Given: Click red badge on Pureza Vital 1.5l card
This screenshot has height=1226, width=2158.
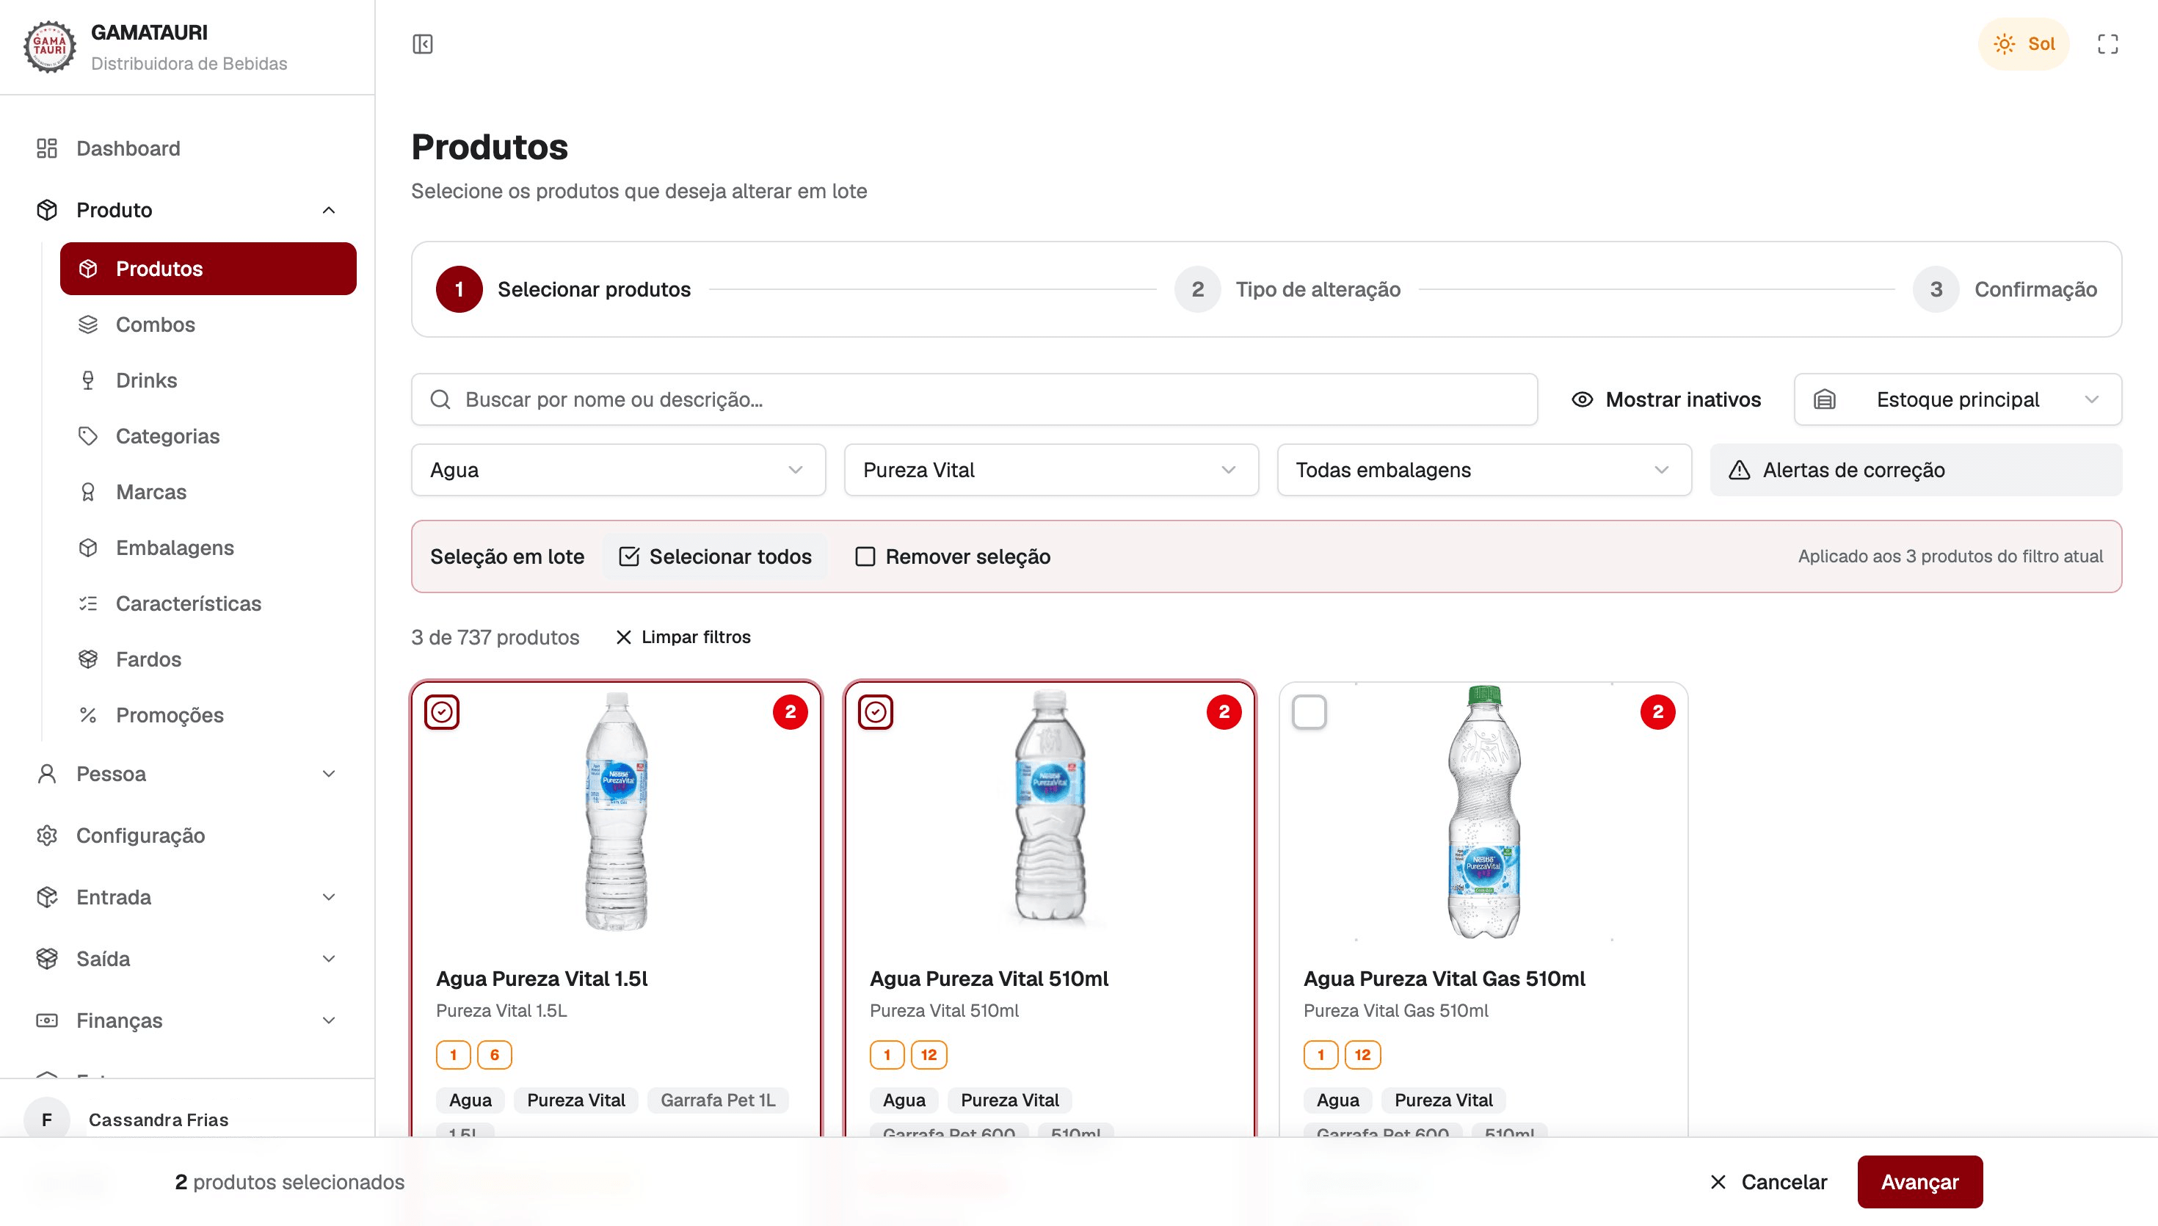Looking at the screenshot, I should tap(791, 712).
